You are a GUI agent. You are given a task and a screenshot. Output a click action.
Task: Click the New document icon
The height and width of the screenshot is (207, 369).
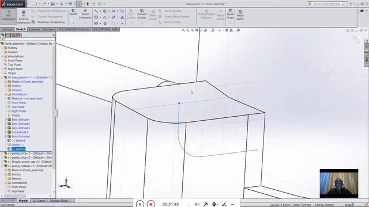pyautogui.click(x=35, y=4)
